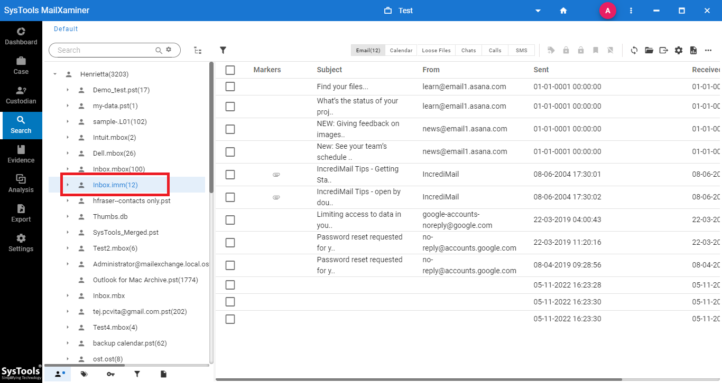The width and height of the screenshot is (722, 383).
Task: Switch to the SMS tab
Action: click(521, 50)
